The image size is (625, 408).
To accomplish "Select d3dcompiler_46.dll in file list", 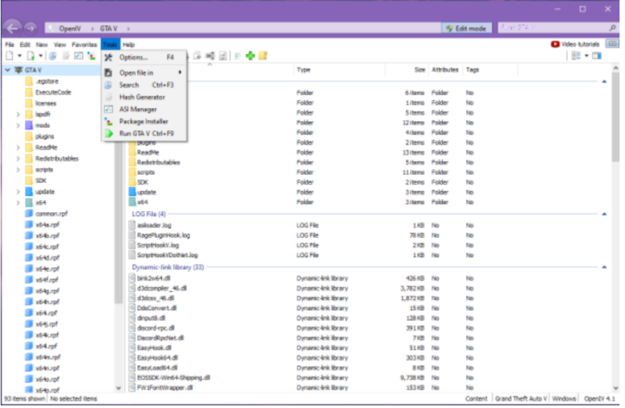I will (162, 289).
